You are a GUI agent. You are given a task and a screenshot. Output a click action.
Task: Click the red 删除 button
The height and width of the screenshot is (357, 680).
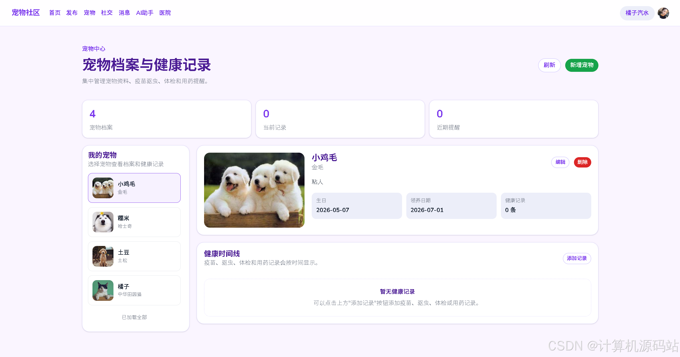(582, 162)
